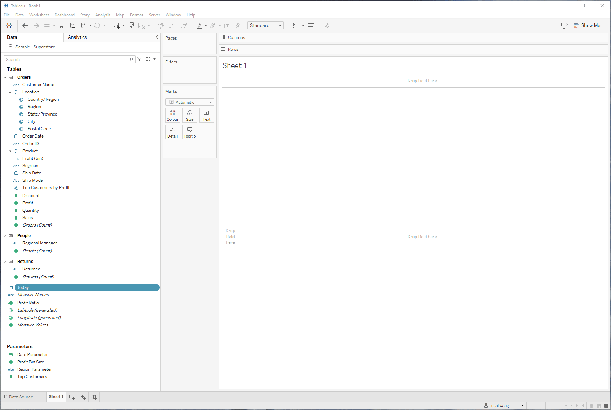Click the Share workbook icon
The height and width of the screenshot is (410, 611).
[x=327, y=26]
